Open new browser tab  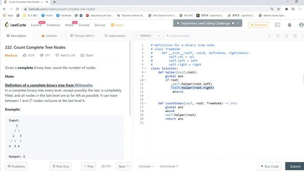click(x=55, y=2)
